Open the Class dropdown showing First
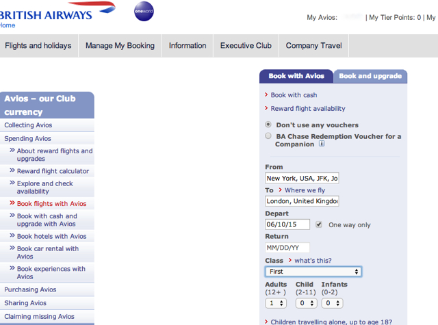Viewport: 438px width, 325px height. pyautogui.click(x=313, y=272)
